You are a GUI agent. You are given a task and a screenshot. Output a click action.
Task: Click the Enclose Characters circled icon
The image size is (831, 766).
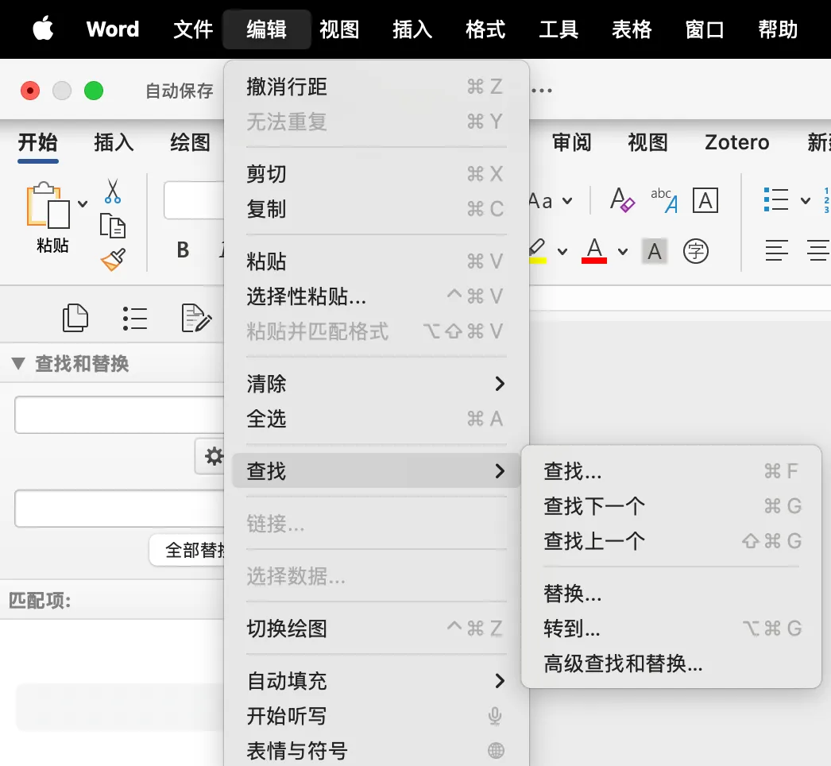[696, 251]
